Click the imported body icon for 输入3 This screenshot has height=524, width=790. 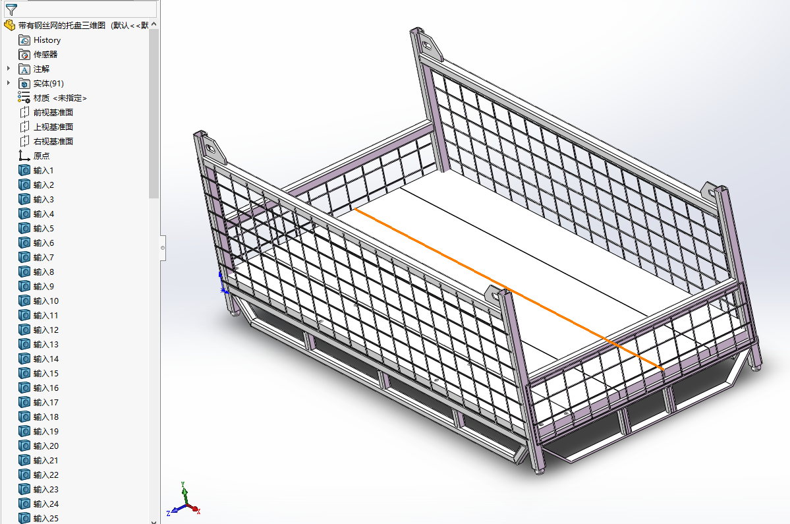tap(24, 200)
